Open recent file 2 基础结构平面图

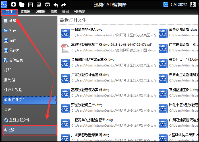click(184, 135)
